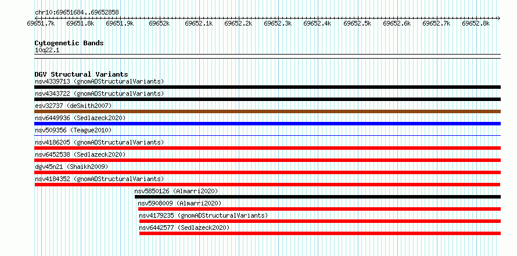Select the 10q22.1 band label

[47, 51]
